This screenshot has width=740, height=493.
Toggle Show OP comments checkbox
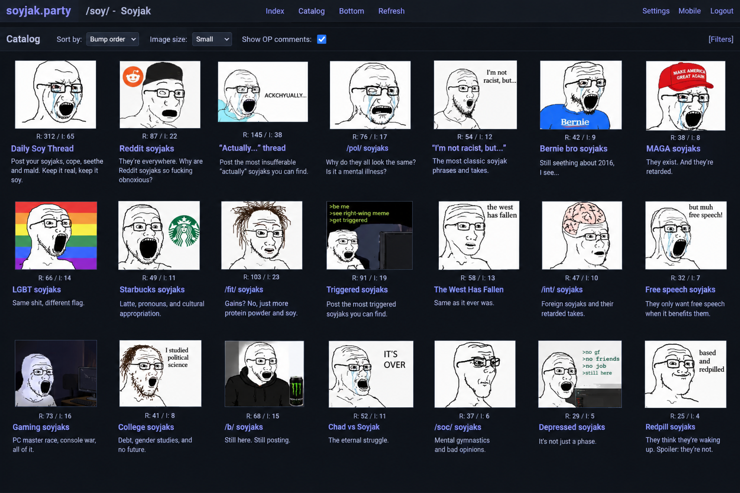click(322, 39)
